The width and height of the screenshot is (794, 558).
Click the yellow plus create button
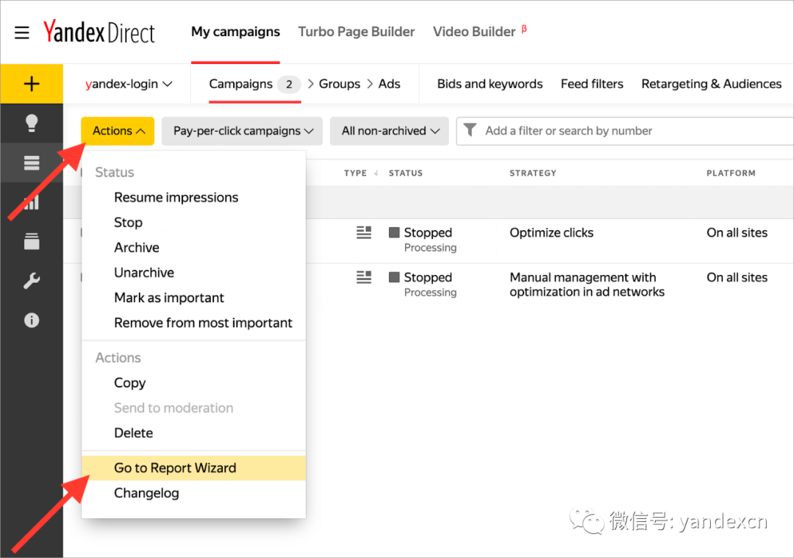pos(32,84)
